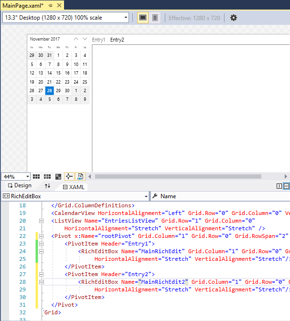Image resolution: width=290 pixels, height=321 pixels.
Task: Go to next month in calendar
Action: tap(85, 39)
